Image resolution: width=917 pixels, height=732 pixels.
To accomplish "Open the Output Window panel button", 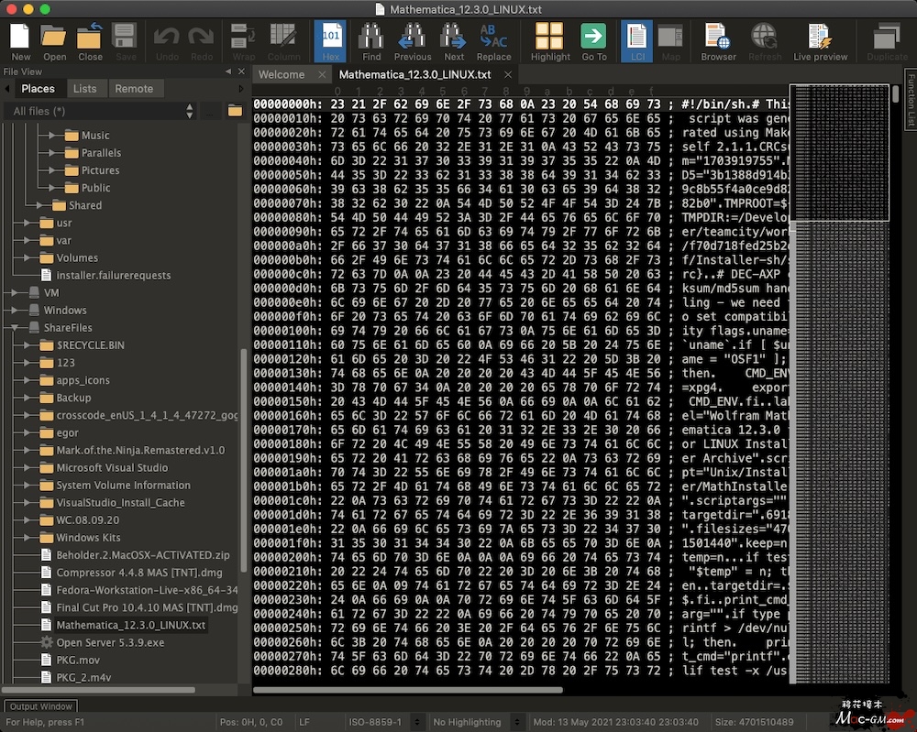I will click(40, 706).
